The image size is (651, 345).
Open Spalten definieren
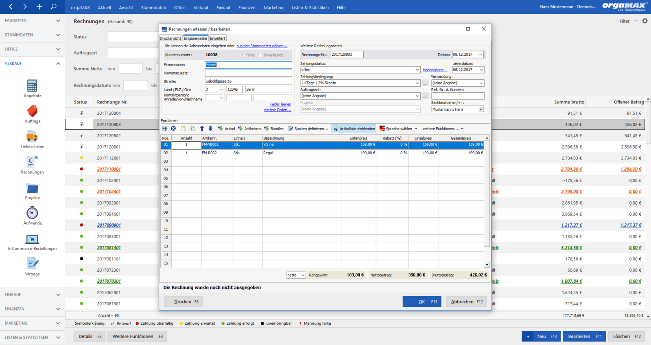pyautogui.click(x=308, y=129)
